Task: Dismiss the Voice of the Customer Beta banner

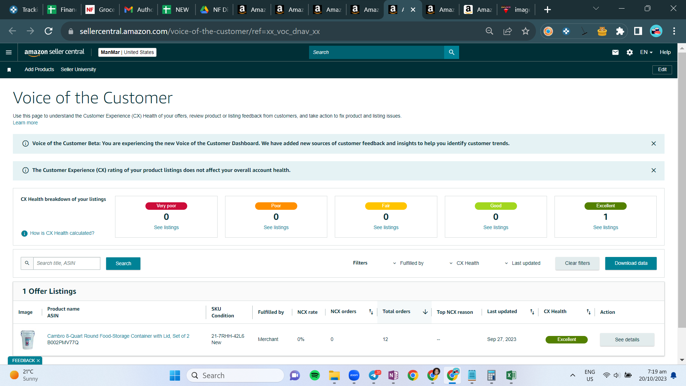Action: 653,143
